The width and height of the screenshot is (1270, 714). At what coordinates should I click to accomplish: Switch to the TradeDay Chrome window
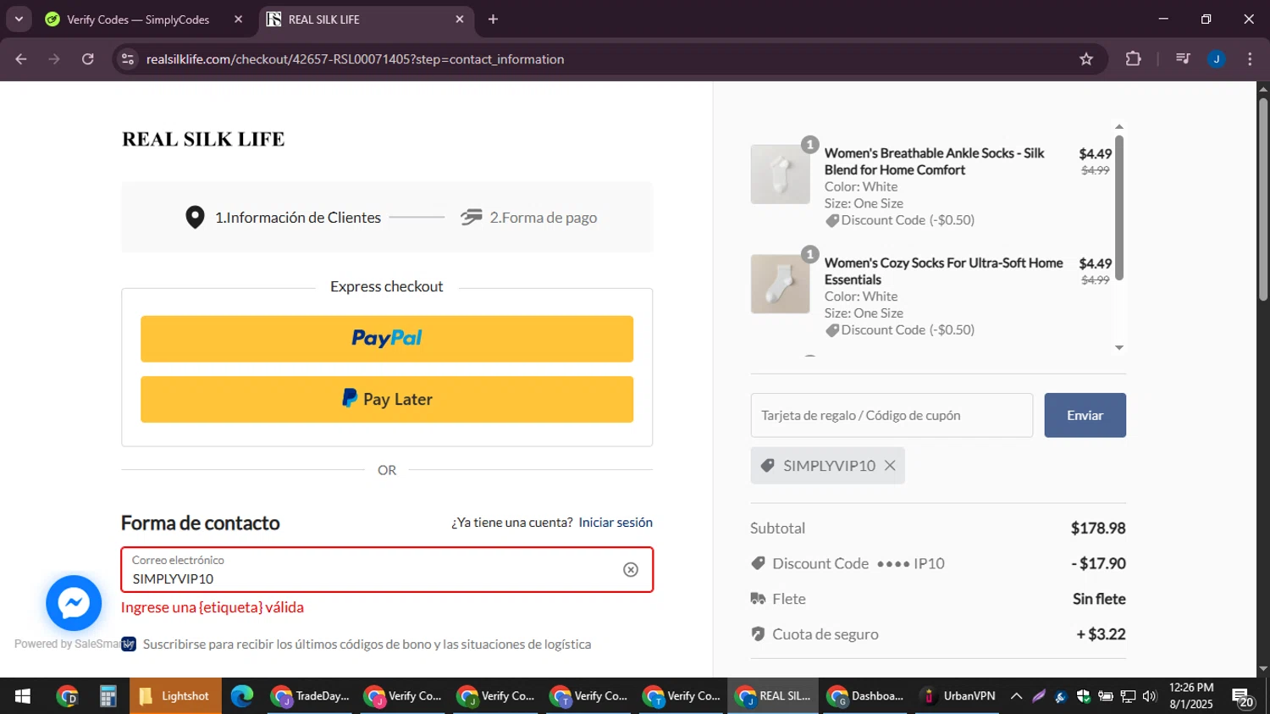(310, 696)
